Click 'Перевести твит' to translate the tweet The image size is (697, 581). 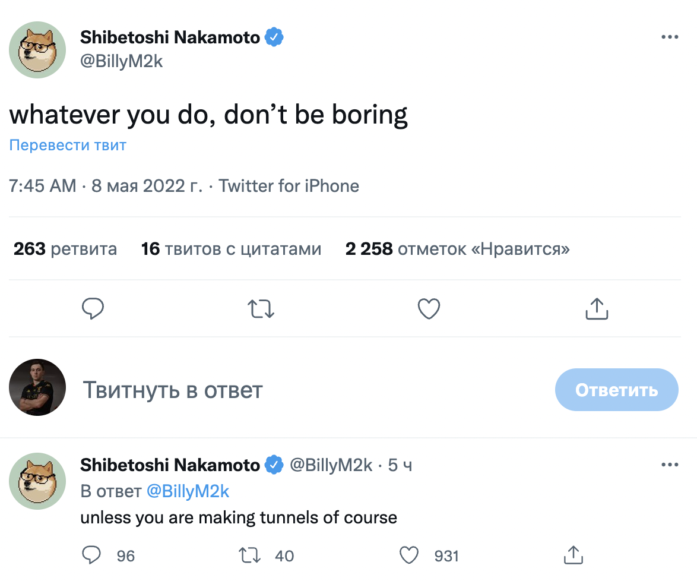pos(67,145)
